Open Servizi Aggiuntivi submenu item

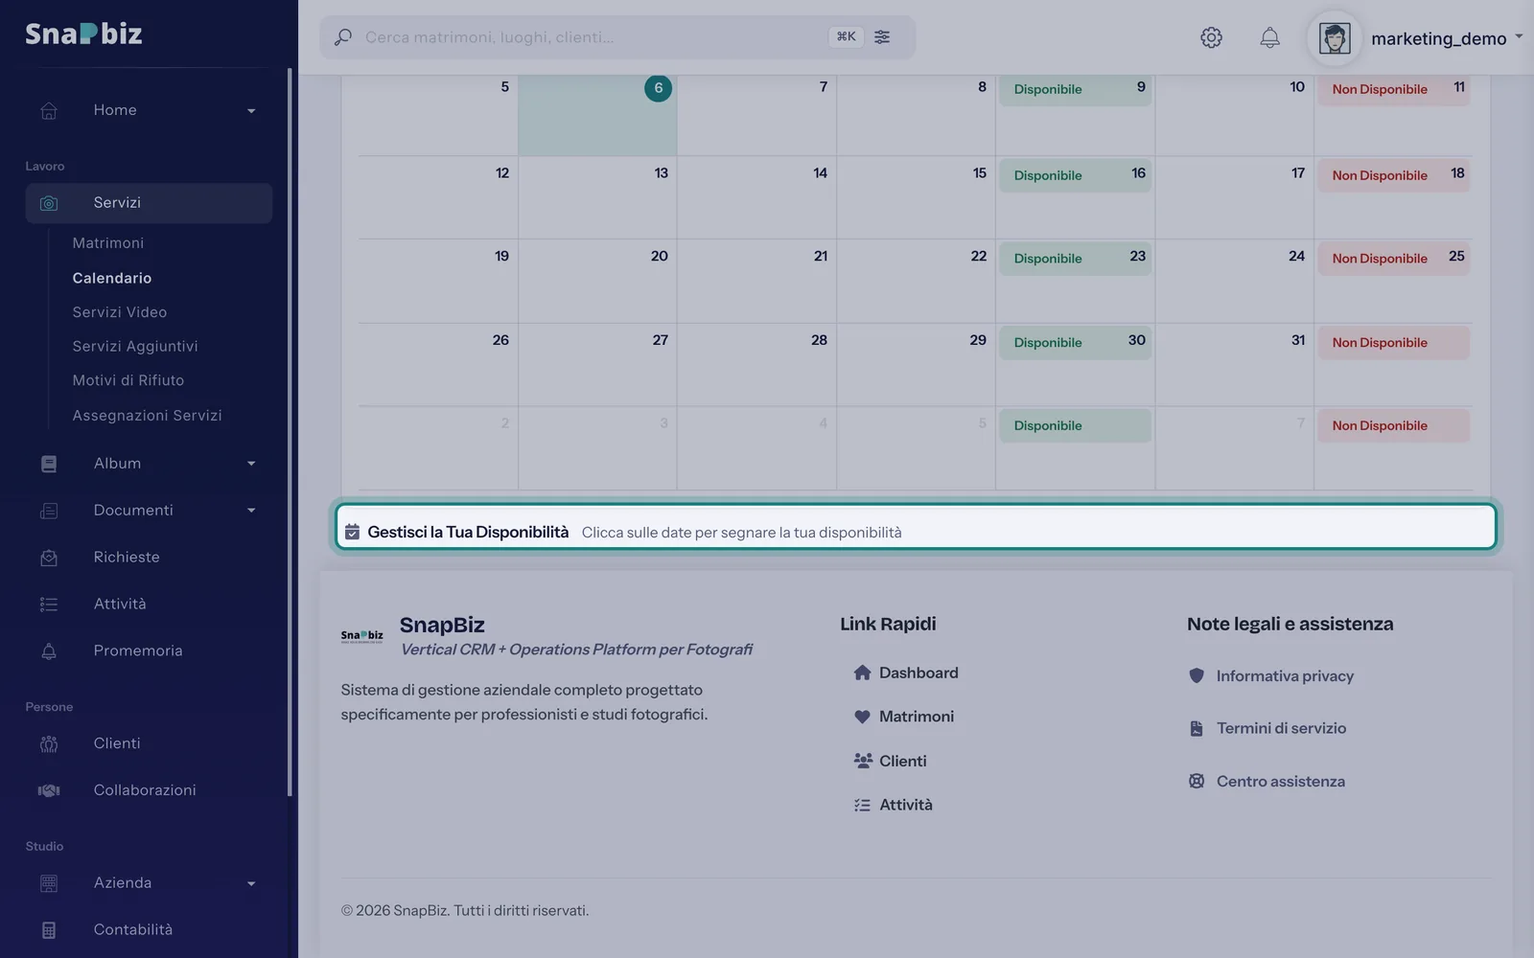135,346
